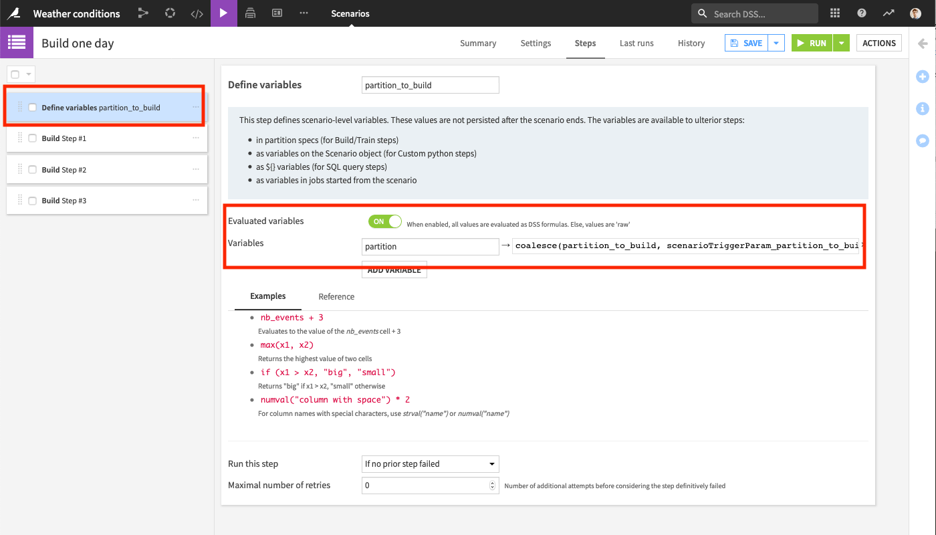Screen dimensions: 936x535
Task: Check the Build Step #1 checkbox
Action: pos(32,138)
